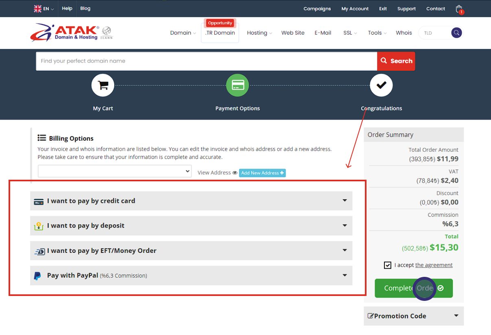Expand I want to pay by EFT/Money Order
Screen dimensions: 491x335
(191, 250)
